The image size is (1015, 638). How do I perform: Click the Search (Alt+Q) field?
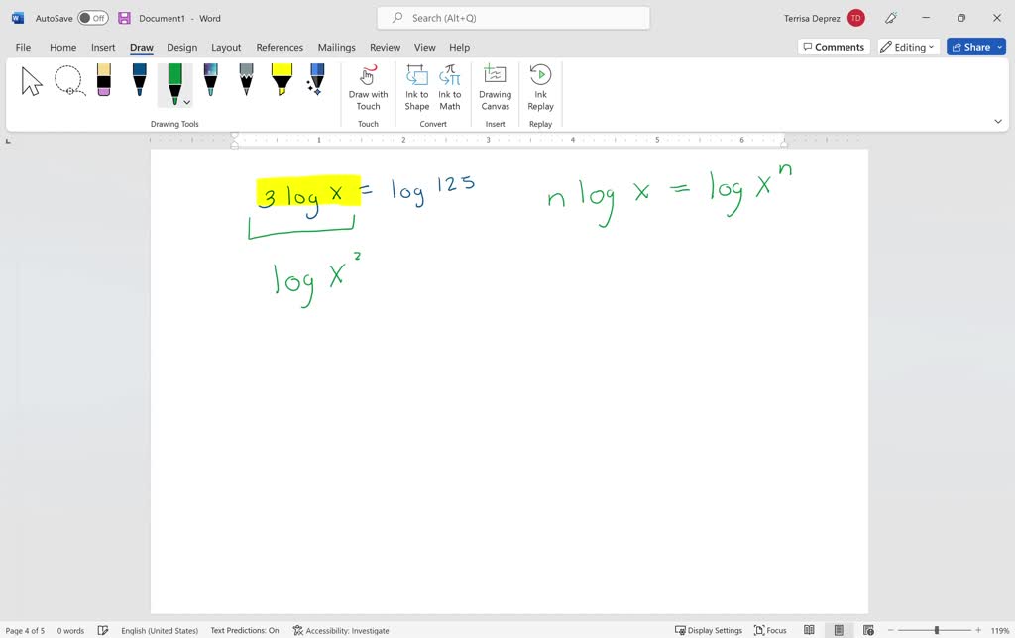(x=511, y=17)
